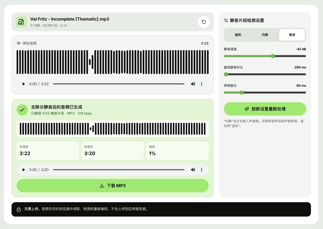Click the reset/replace file circular arrow button

(204, 22)
